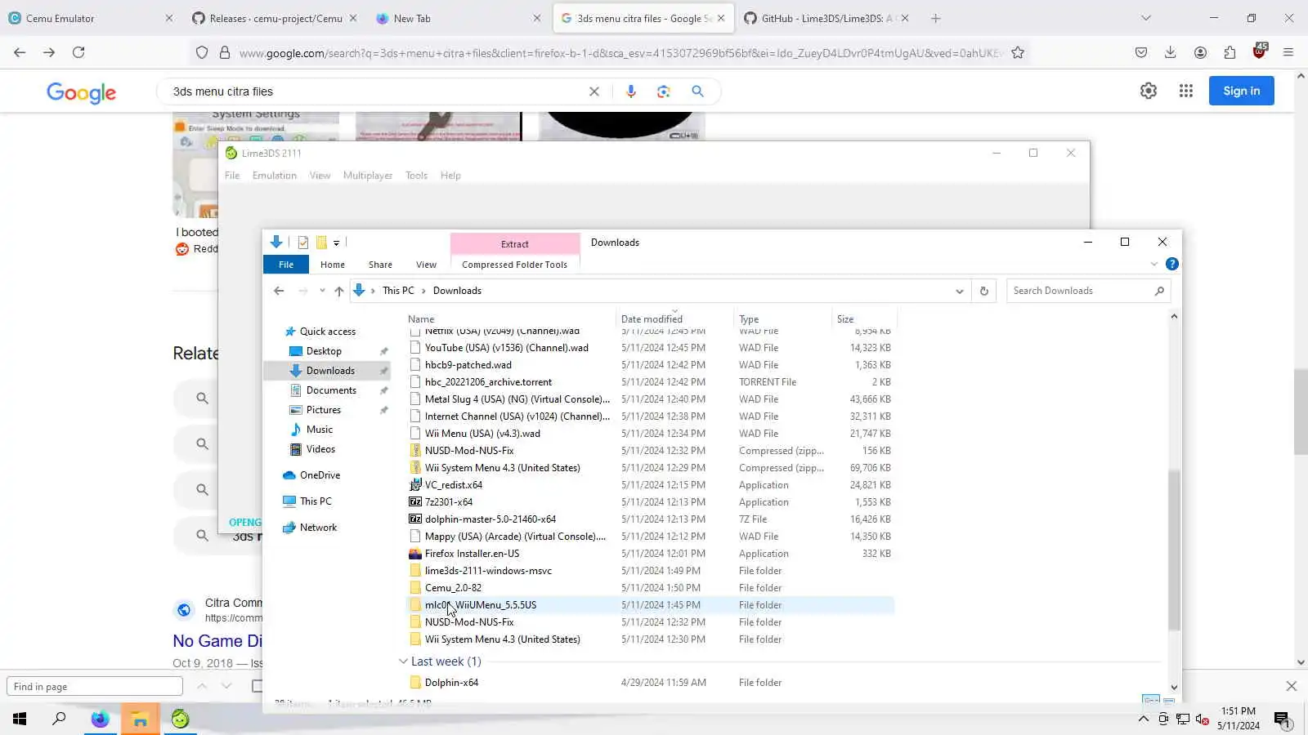The width and height of the screenshot is (1308, 735).
Task: Open the Home ribbon tab
Action: point(333,265)
